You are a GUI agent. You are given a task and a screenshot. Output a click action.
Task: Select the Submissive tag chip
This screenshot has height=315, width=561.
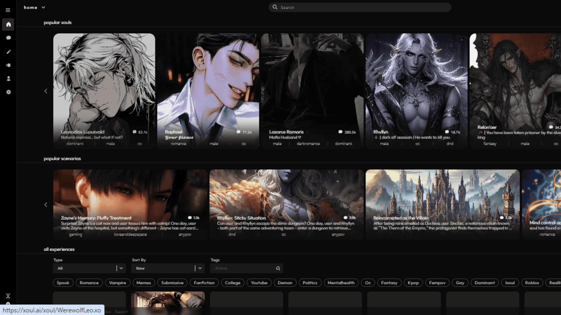coord(172,283)
